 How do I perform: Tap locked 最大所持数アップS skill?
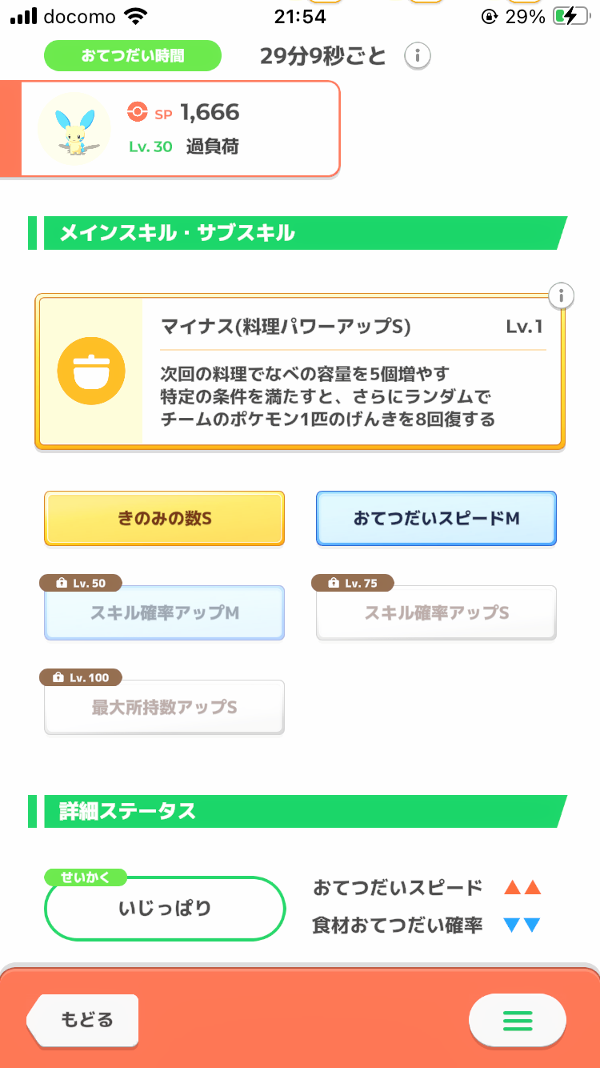point(164,709)
